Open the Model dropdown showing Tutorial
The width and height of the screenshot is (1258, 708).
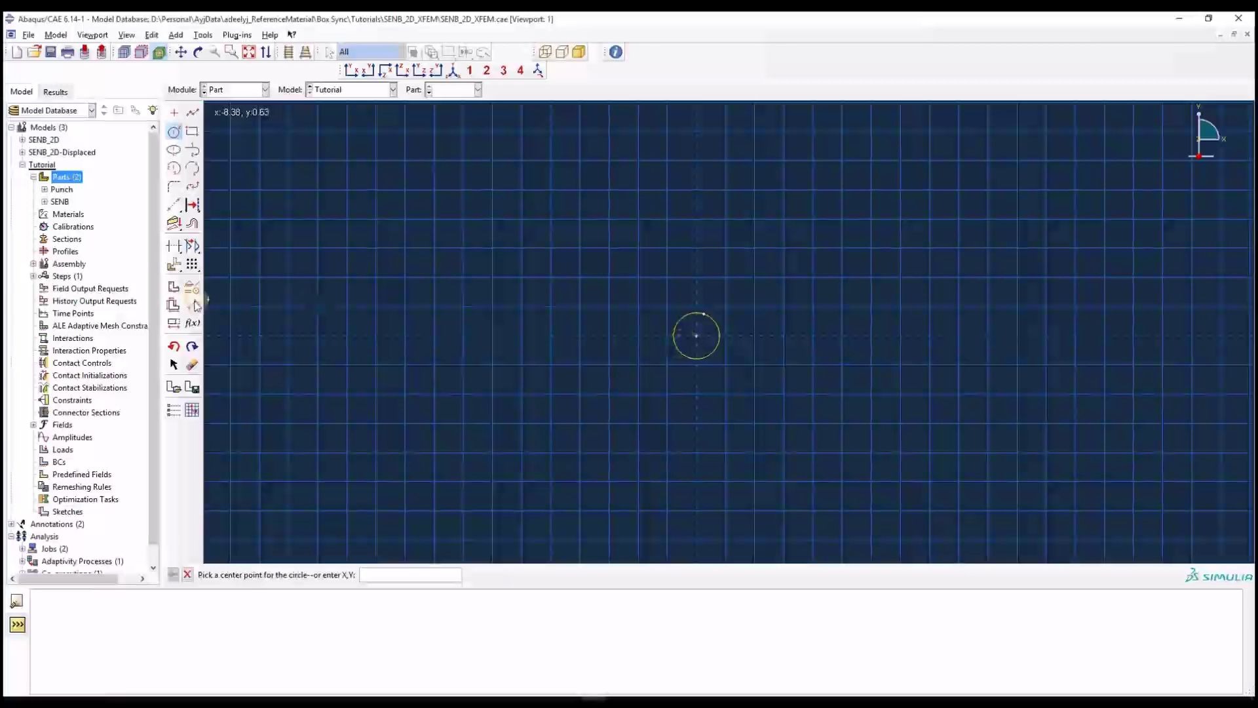click(392, 90)
